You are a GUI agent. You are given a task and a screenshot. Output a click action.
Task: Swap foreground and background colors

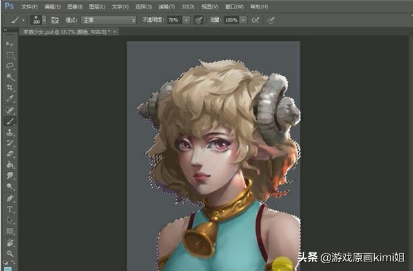pos(13,262)
